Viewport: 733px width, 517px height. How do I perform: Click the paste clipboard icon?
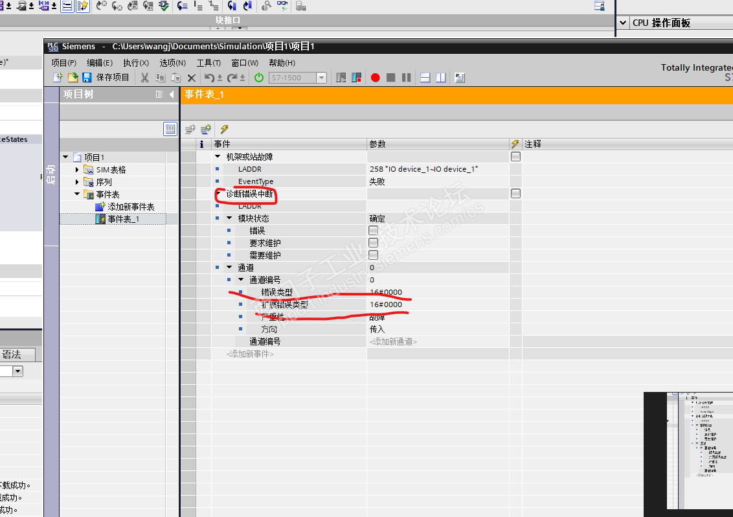tap(175, 78)
